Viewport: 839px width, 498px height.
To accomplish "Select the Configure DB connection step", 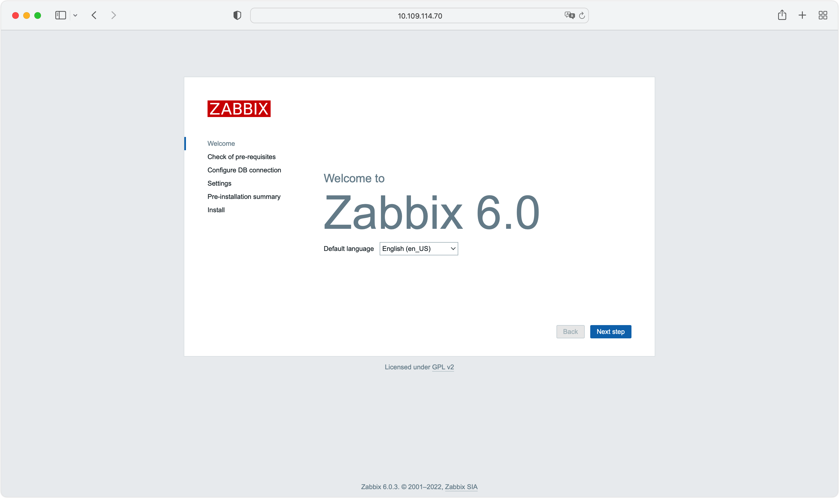I will point(244,170).
